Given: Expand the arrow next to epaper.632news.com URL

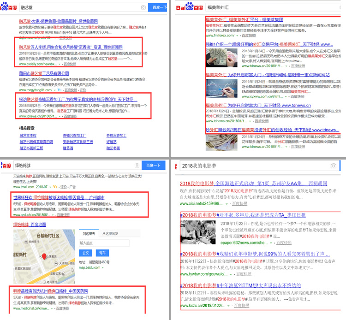Looking at the screenshot, I should [x=271, y=243].
